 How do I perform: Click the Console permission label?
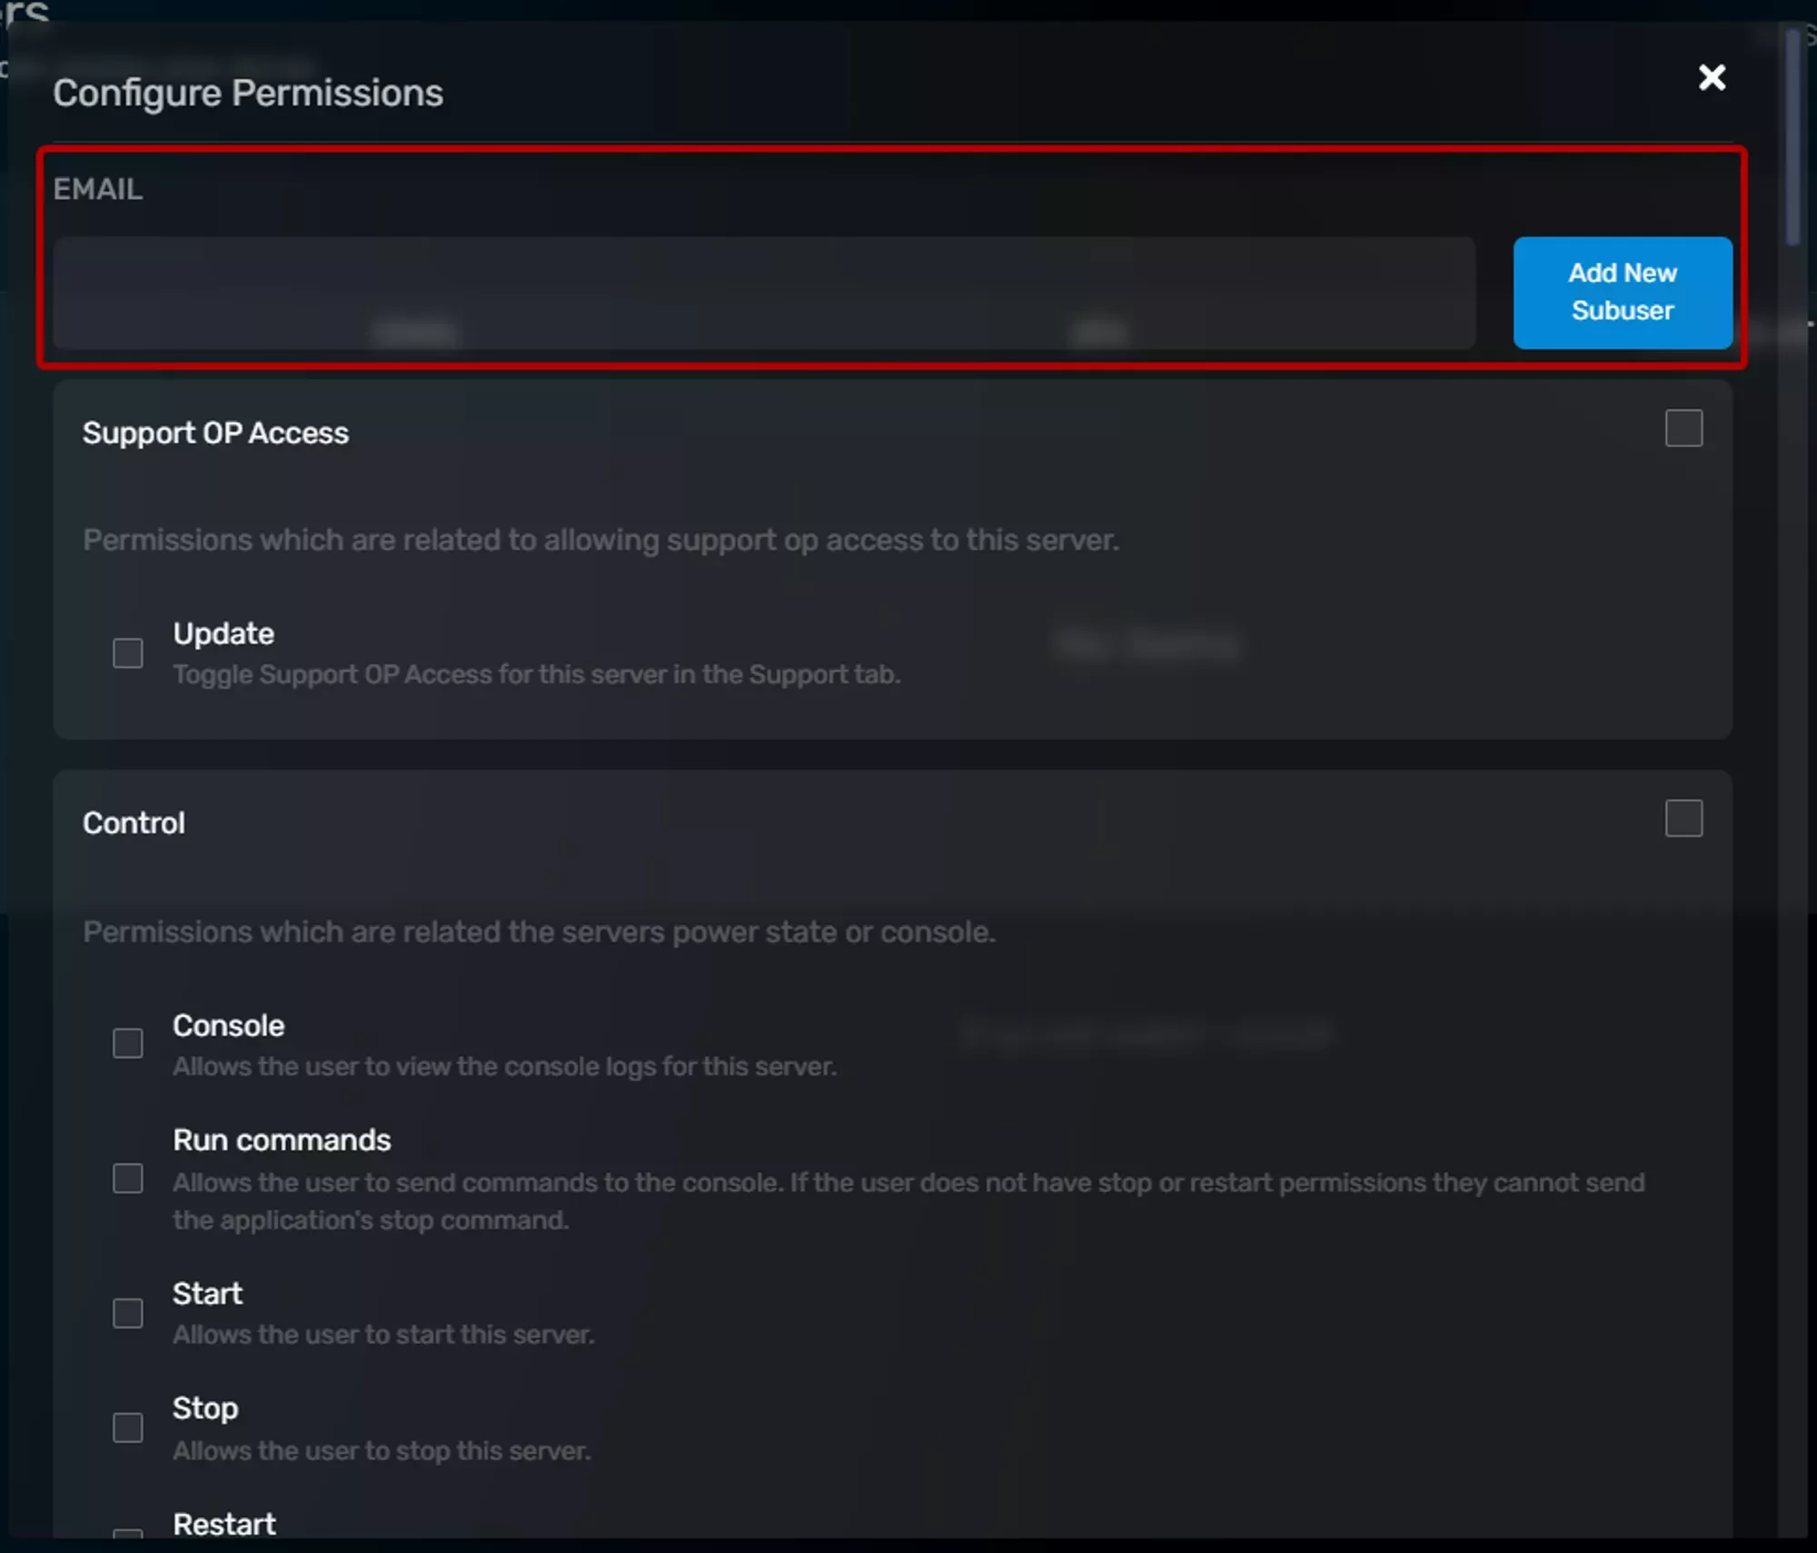point(228,1025)
